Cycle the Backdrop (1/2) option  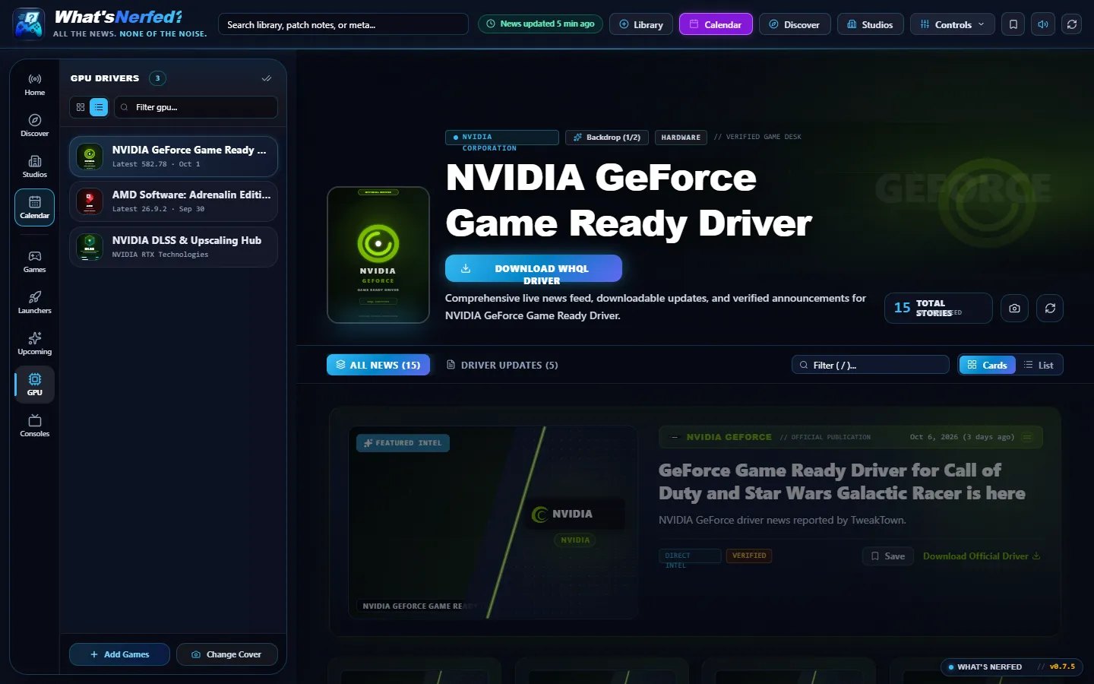(606, 138)
